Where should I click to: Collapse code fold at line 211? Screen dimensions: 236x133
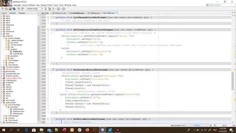tap(48, 30)
